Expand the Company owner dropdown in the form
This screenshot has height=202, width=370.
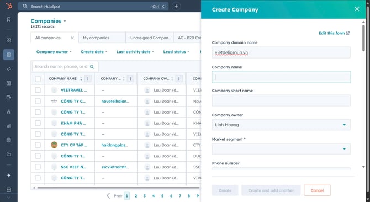pos(281,125)
